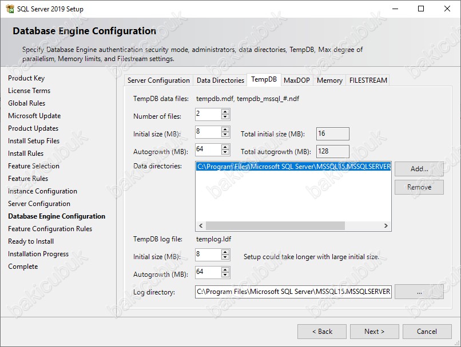Click Feature Rules in the steps list
Image resolution: width=461 pixels, height=347 pixels.
pyautogui.click(x=28, y=179)
